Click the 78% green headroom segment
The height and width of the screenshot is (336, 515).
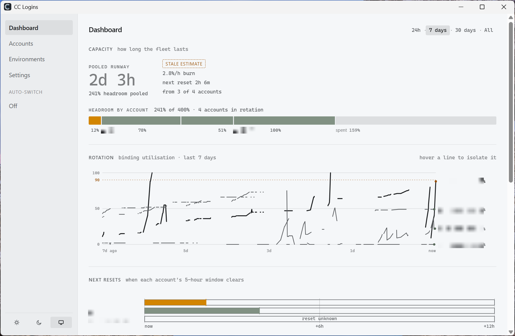pyautogui.click(x=141, y=121)
